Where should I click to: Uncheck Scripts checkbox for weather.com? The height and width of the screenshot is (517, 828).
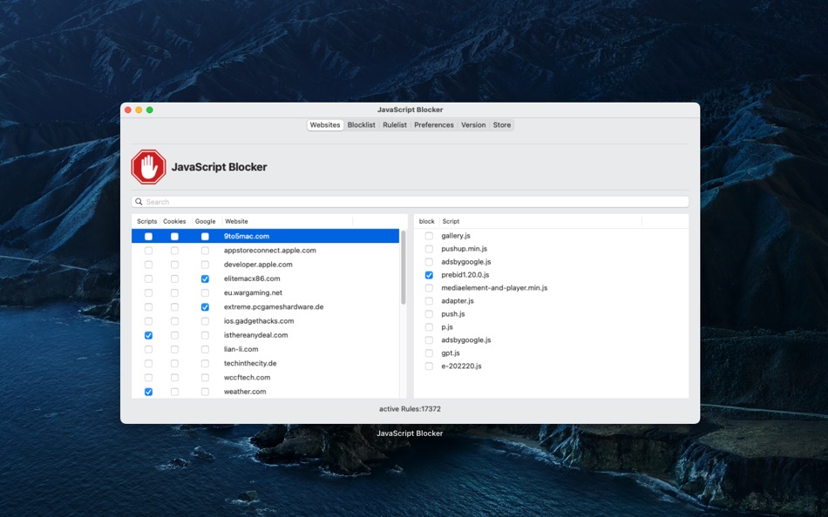click(148, 392)
